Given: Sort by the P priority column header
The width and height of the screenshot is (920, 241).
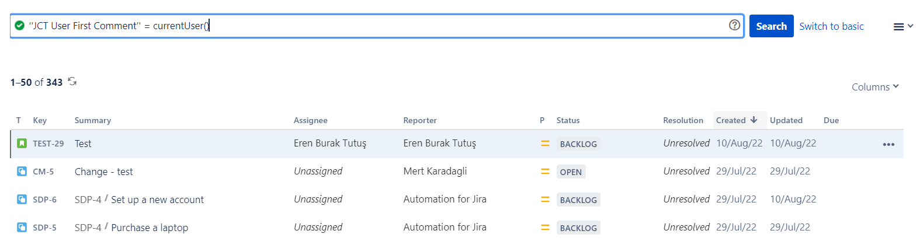Looking at the screenshot, I should [x=542, y=120].
